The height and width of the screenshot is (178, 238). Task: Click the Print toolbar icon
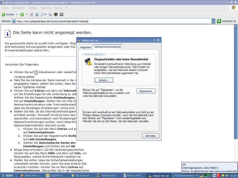coord(50,15)
